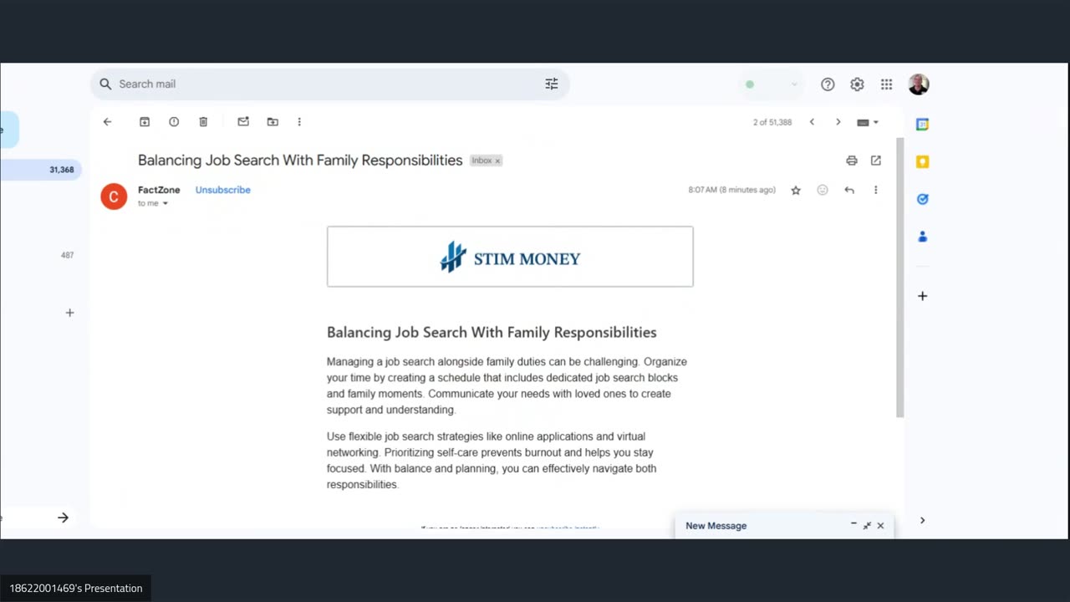Image resolution: width=1070 pixels, height=602 pixels.
Task: Reply to the FactZone email
Action: pos(849,191)
